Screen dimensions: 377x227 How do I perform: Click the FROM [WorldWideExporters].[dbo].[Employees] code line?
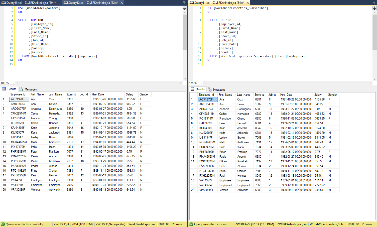coord(59,56)
